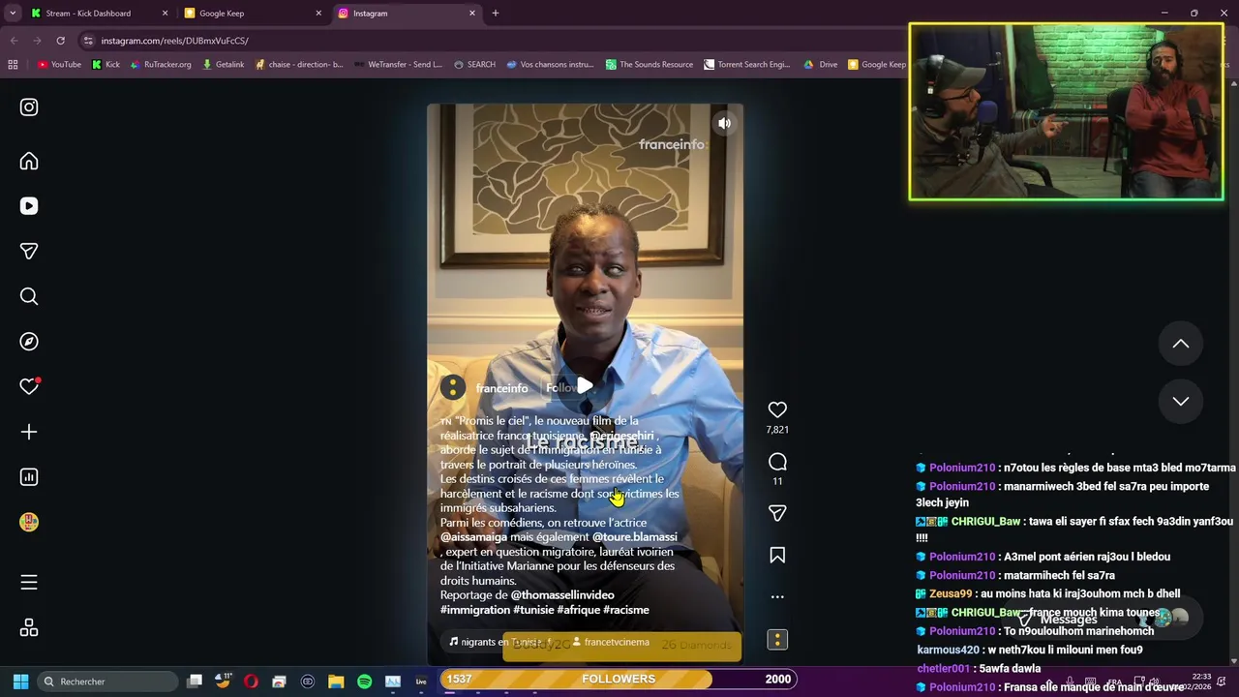Open a new browser tab
Screen dimensions: 1239x697
(495, 14)
